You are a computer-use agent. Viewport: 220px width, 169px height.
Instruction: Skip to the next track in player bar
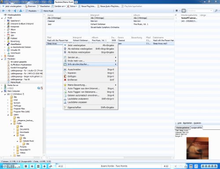click(x=44, y=166)
